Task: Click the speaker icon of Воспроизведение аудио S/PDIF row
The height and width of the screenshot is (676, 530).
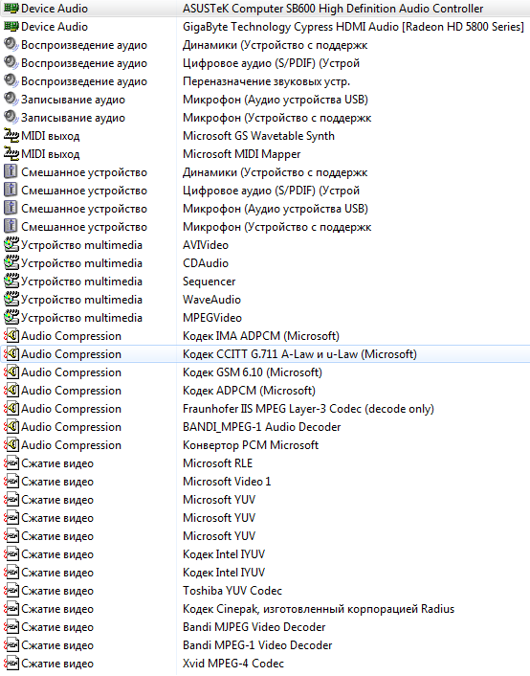Action: (11, 62)
